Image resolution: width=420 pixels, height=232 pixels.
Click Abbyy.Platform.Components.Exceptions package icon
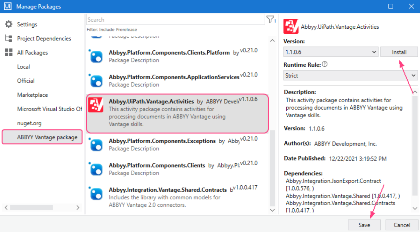(96, 145)
